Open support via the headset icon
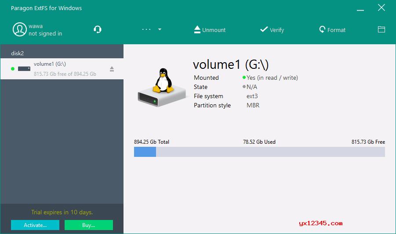Image resolution: width=396 pixels, height=234 pixels. pyautogui.click(x=98, y=29)
